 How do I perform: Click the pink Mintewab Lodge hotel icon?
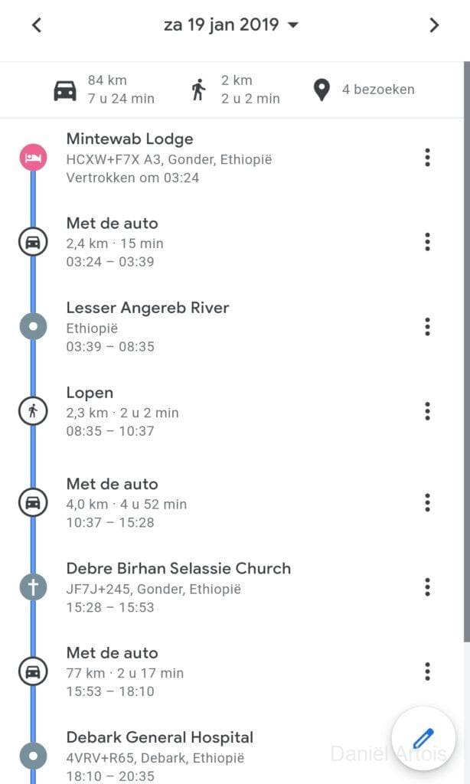pos(33,158)
